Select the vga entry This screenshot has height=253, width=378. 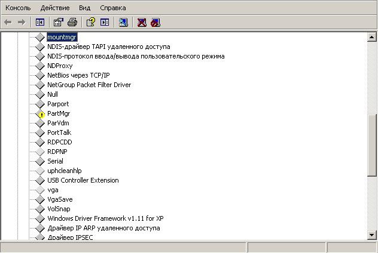pyautogui.click(x=53, y=190)
